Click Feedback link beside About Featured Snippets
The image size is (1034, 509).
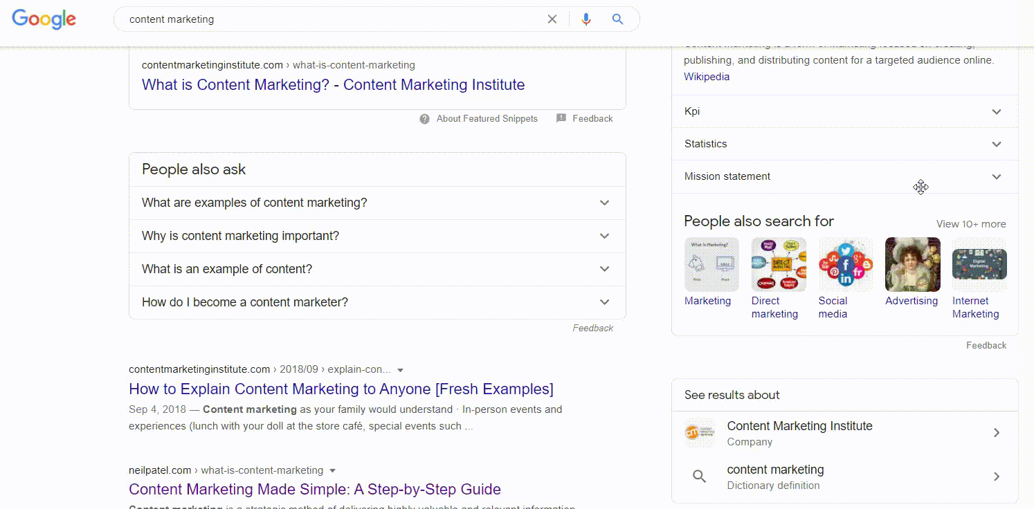592,119
